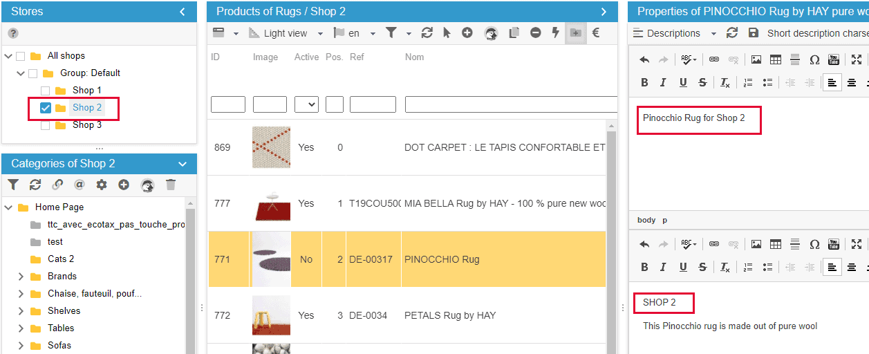Click the lightning bolt icon in products toolbar

tap(555, 32)
